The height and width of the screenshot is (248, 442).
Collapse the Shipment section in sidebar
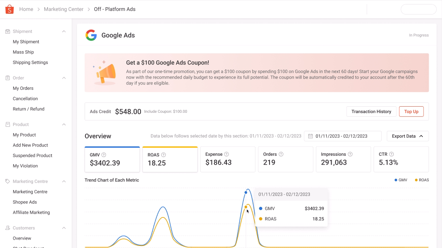[64, 31]
